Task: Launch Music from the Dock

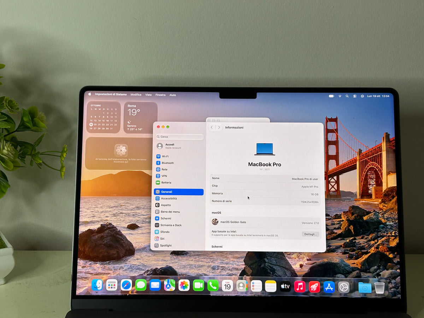Action: pyautogui.click(x=300, y=286)
